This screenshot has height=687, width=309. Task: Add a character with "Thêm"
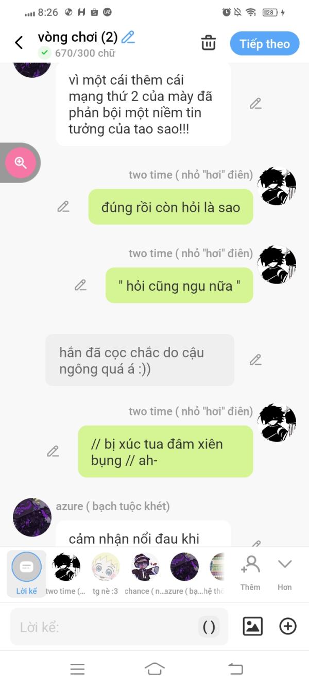tap(250, 573)
